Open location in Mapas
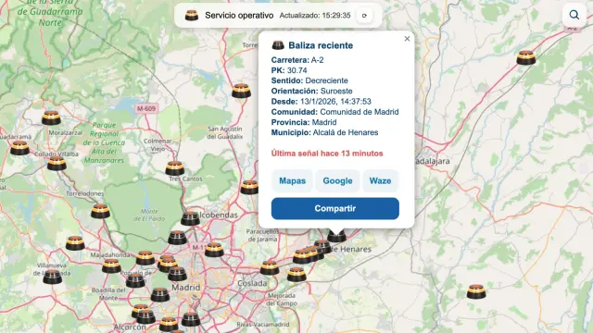 click(x=293, y=181)
